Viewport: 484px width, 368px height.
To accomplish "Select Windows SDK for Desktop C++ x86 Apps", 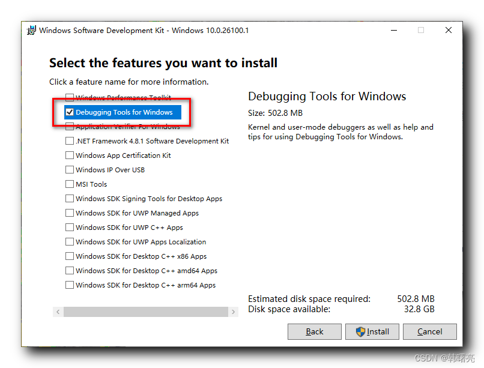I will 70,256.
